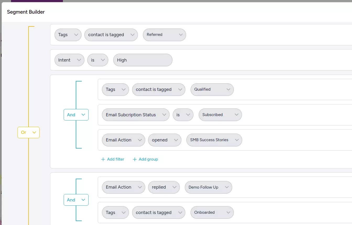Click the plus icon beside Add group
This screenshot has width=352, height=225.
135,159
